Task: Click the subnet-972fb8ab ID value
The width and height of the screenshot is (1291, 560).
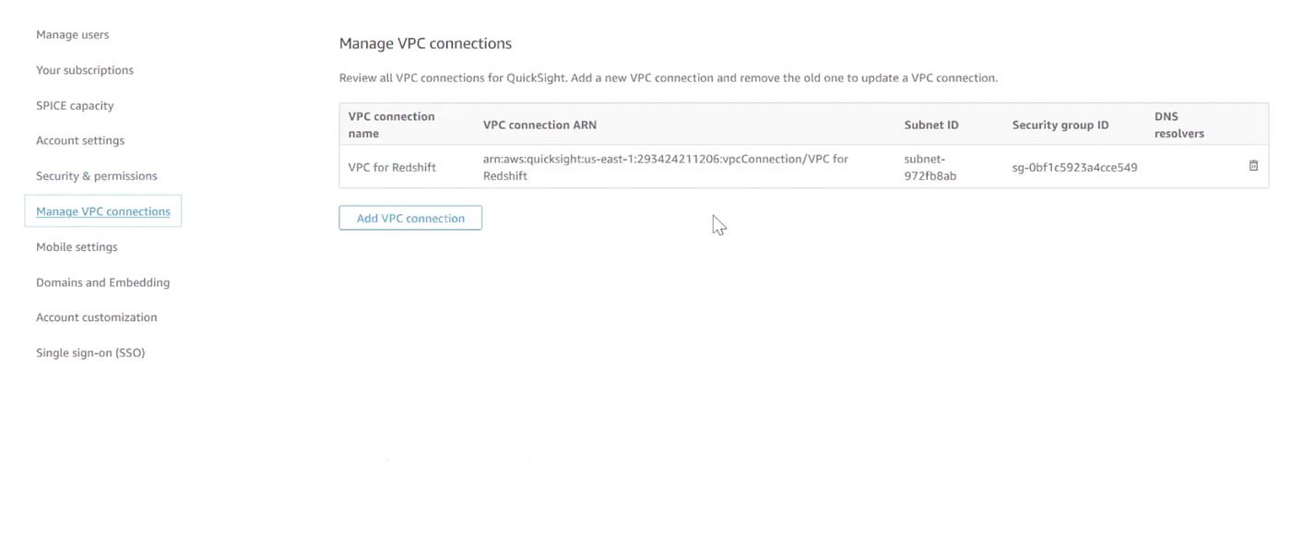Action: click(x=930, y=167)
